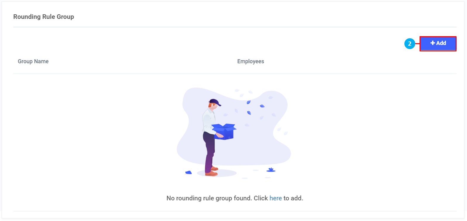Select the Employees column header
467x221 pixels.
(x=250, y=61)
